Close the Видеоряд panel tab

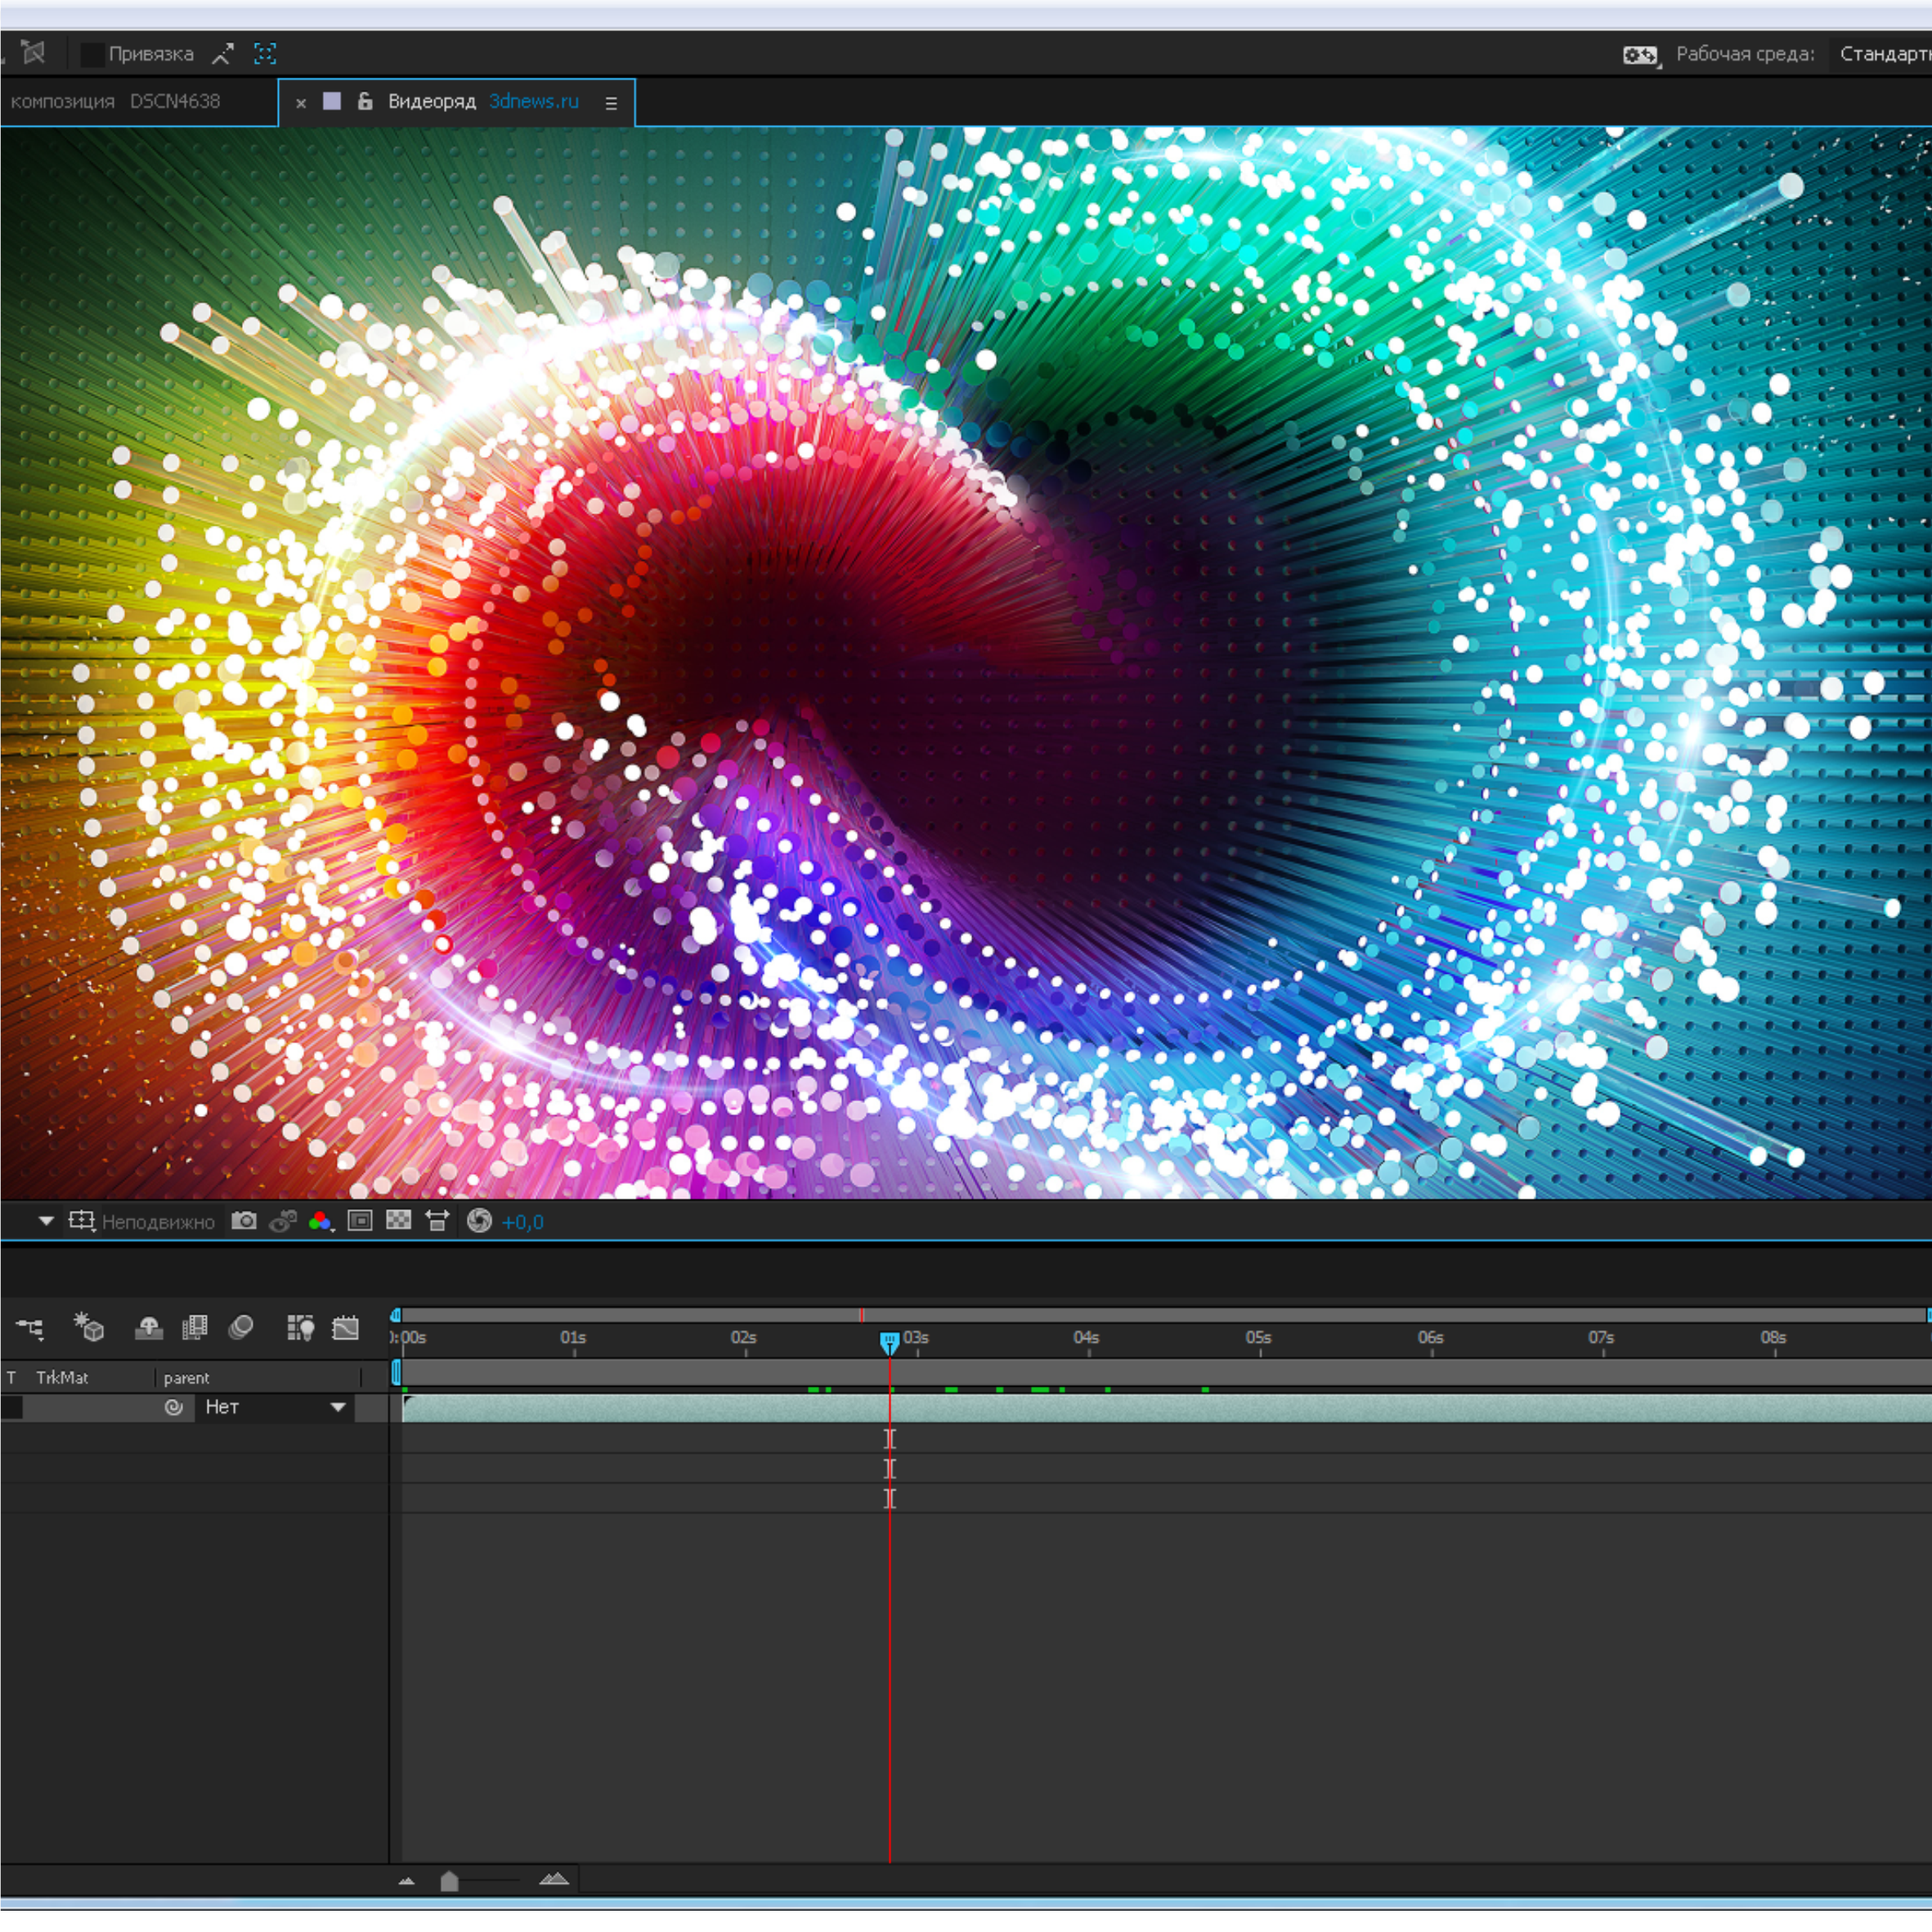click(x=300, y=102)
